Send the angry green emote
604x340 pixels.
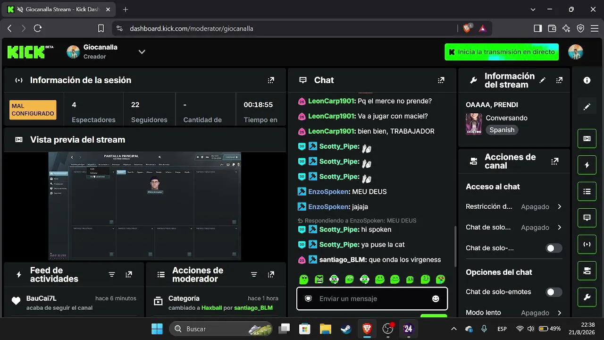319,280
